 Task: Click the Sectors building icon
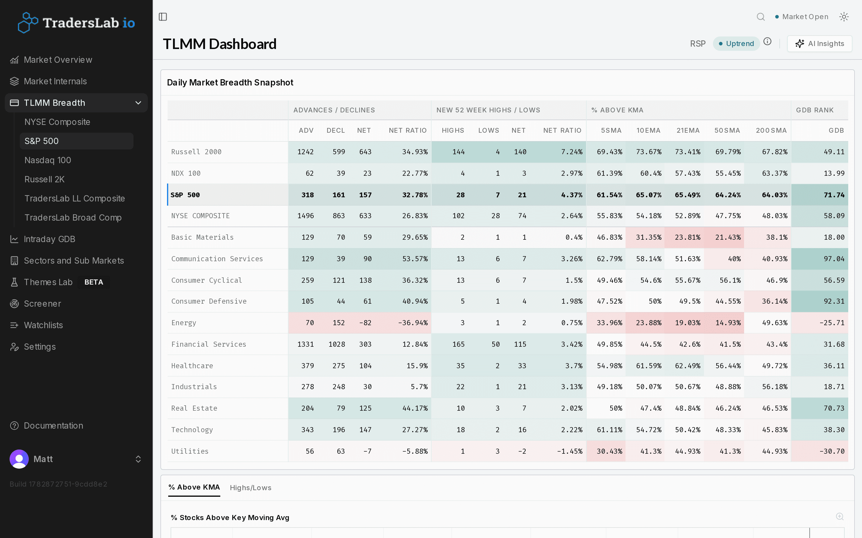pos(14,260)
